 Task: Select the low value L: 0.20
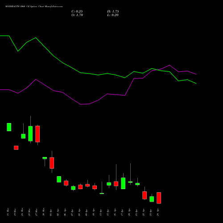113,15
